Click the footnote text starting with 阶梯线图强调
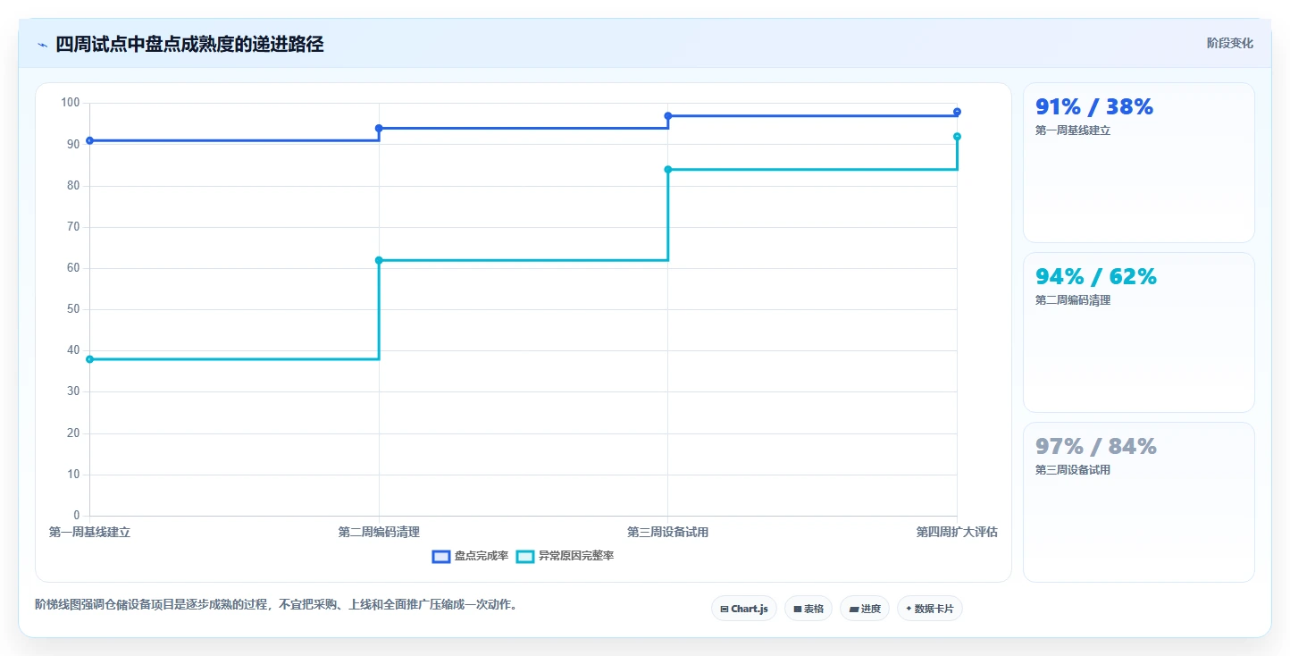Viewport: 1290px width, 656px height. pos(276,604)
